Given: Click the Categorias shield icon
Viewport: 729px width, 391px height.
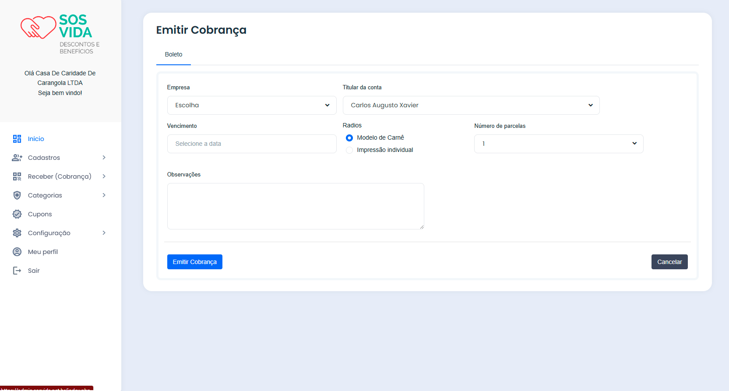Looking at the screenshot, I should [x=17, y=195].
